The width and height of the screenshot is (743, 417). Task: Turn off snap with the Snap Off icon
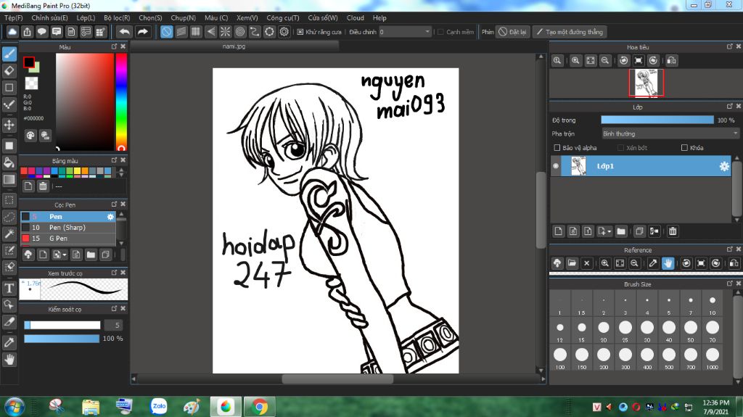pyautogui.click(x=166, y=32)
